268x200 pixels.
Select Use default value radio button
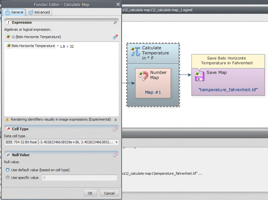pos(8,170)
